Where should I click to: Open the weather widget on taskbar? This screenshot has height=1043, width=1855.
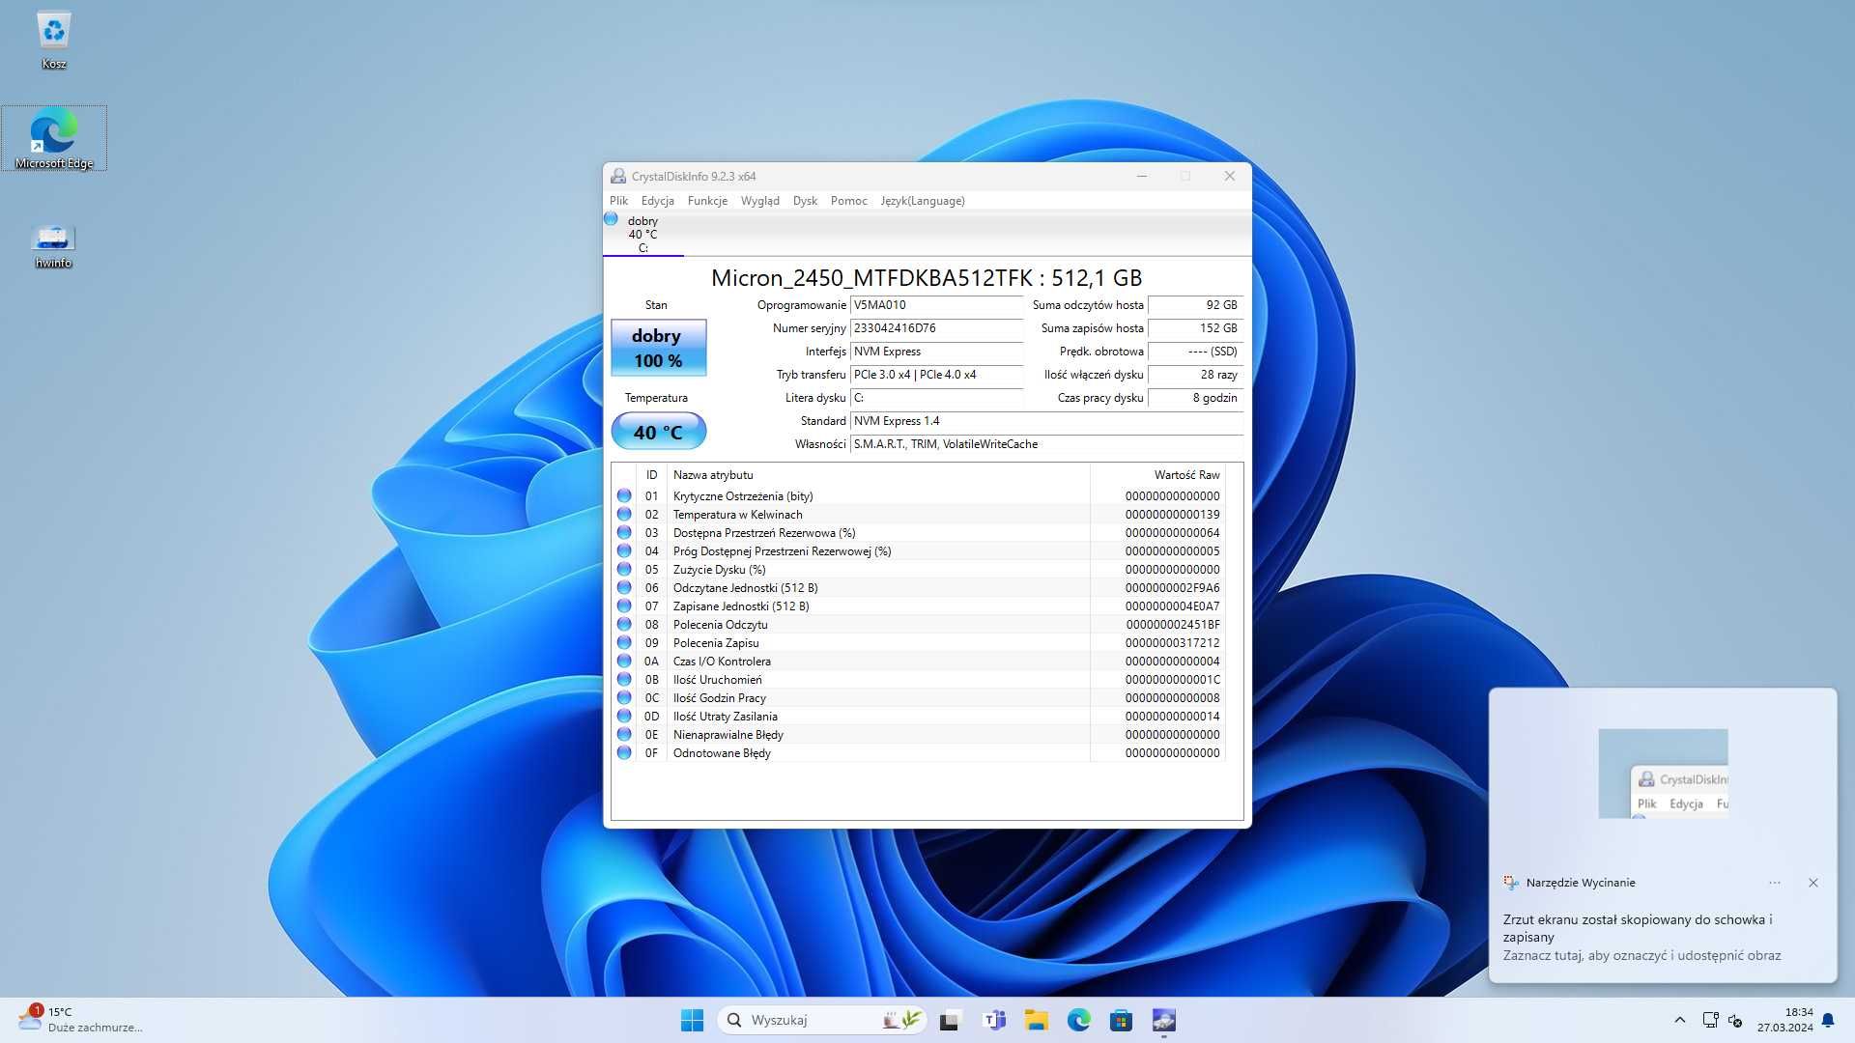[81, 1020]
